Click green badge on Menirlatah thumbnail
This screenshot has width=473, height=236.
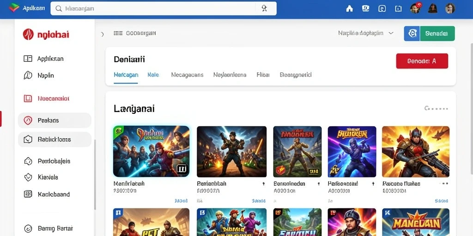tap(117, 130)
